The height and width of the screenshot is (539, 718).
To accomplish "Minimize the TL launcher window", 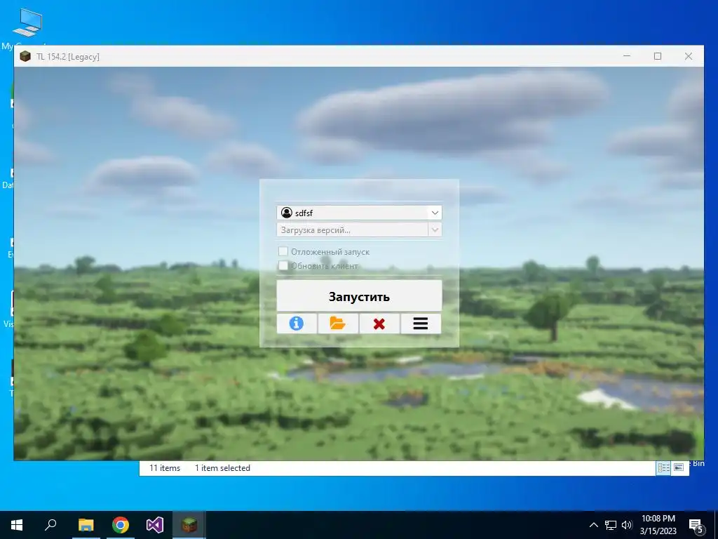I will (627, 56).
